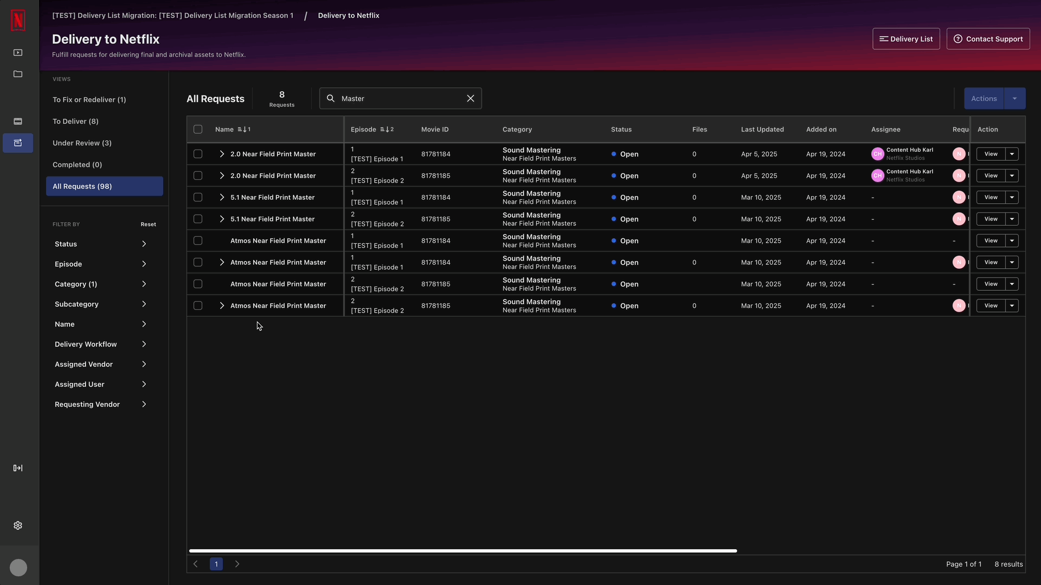Image resolution: width=1041 pixels, height=585 pixels.
Task: Click the user avatar circle
Action: click(18, 568)
